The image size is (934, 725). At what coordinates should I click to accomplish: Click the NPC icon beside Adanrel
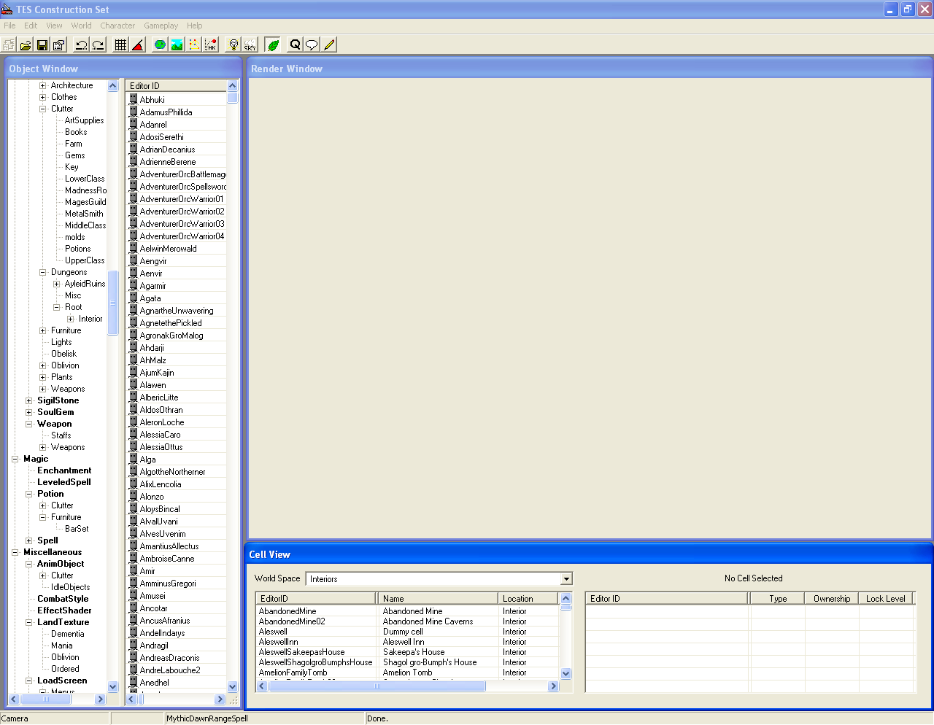(x=133, y=124)
